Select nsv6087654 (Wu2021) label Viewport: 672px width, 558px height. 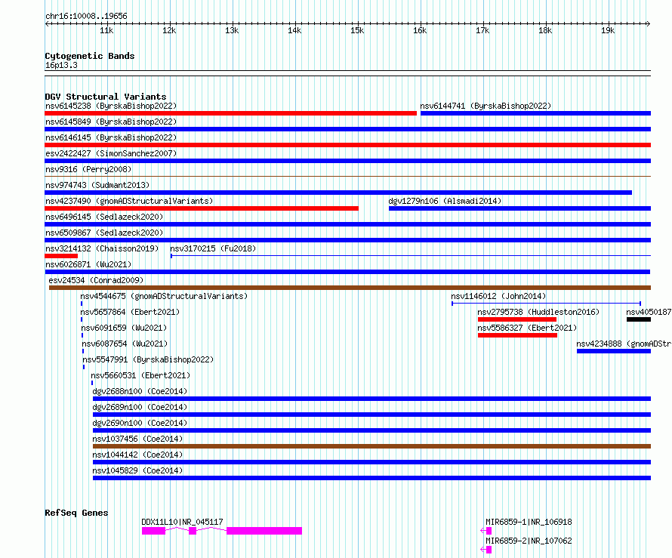[125, 344]
